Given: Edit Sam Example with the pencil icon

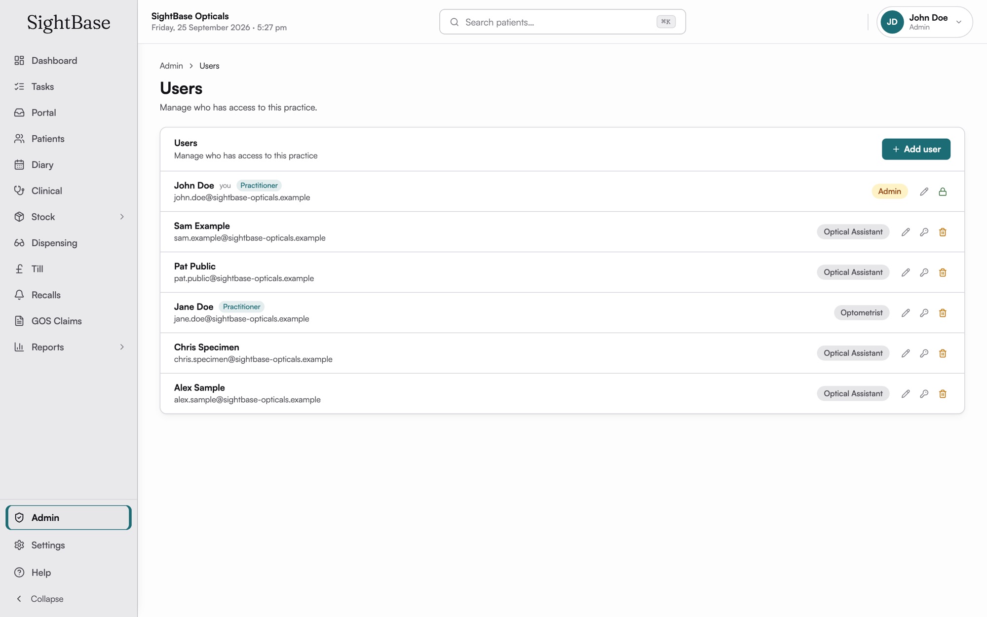Looking at the screenshot, I should 906,232.
